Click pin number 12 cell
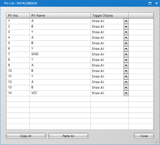Screen dimensions: 160x145 click(x=18, y=82)
